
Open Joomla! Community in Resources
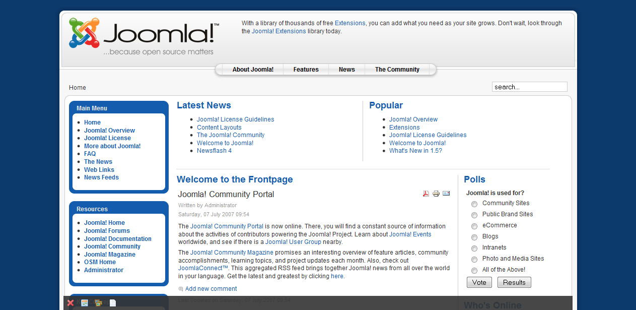click(112, 246)
